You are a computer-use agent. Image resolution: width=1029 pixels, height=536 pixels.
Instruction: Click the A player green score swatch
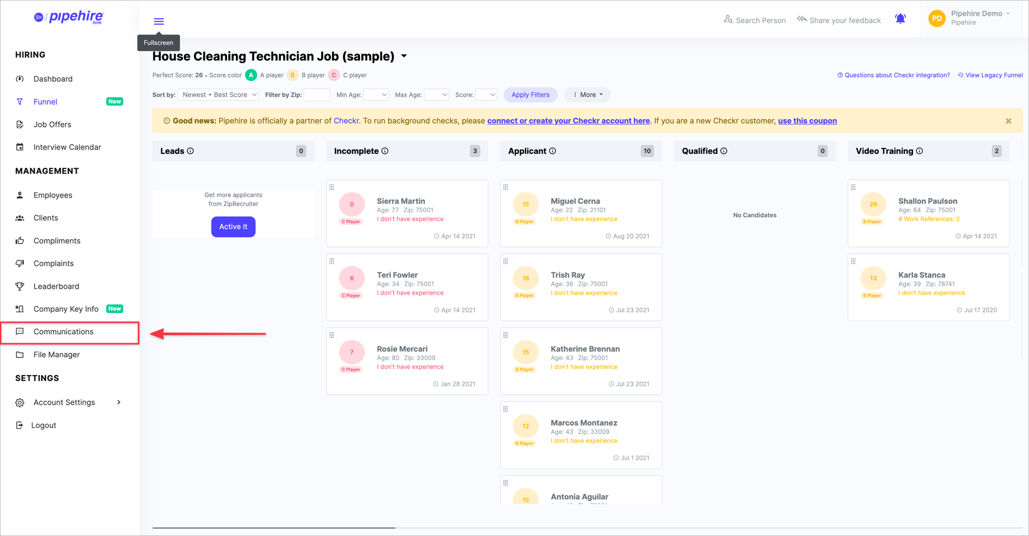[x=251, y=75]
